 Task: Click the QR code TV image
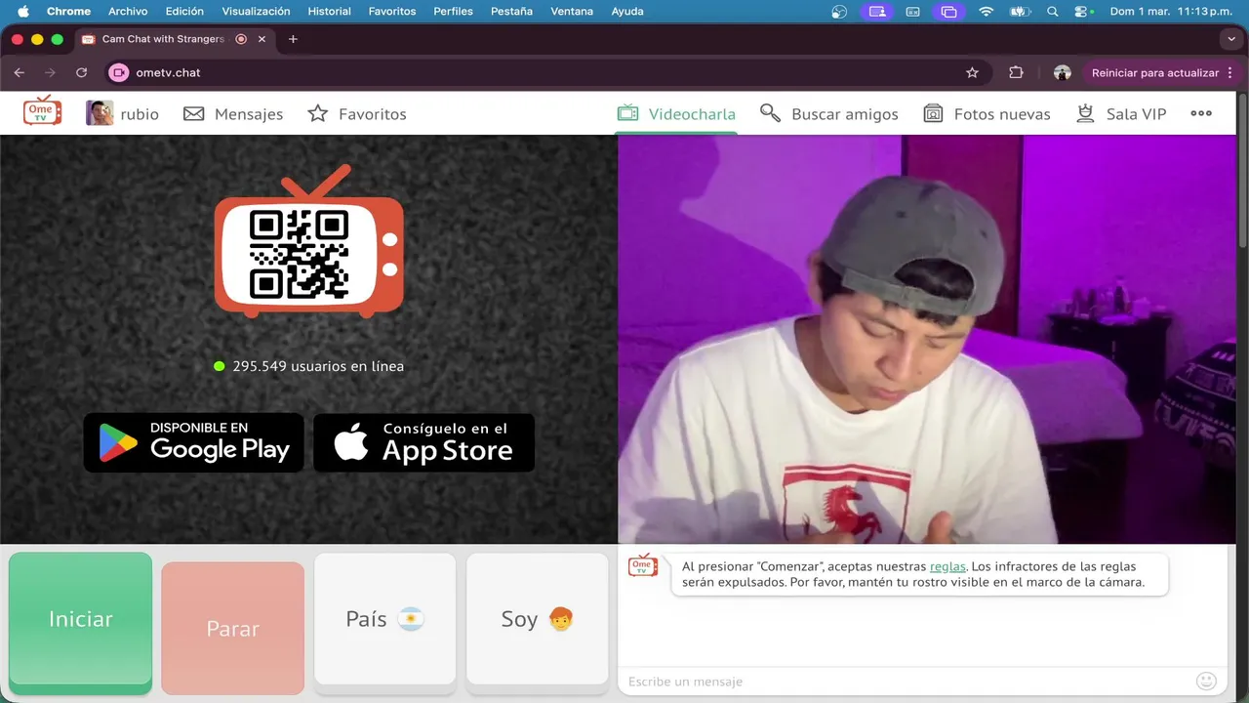[x=309, y=242]
